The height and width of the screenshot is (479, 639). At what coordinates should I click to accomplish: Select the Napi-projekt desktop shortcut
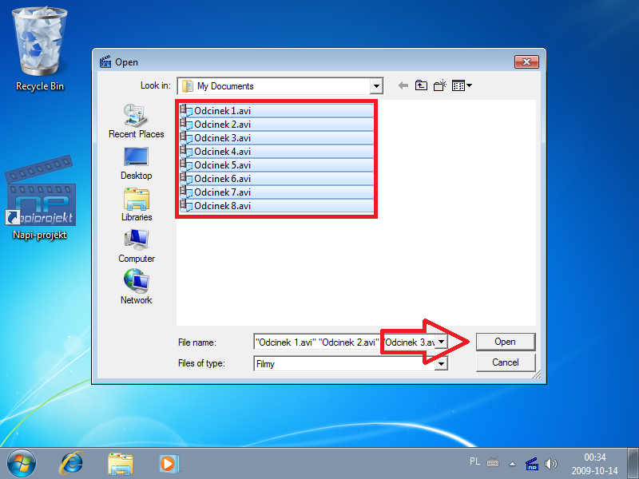(x=39, y=199)
